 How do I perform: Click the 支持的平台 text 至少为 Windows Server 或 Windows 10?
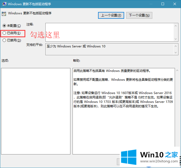76,46
